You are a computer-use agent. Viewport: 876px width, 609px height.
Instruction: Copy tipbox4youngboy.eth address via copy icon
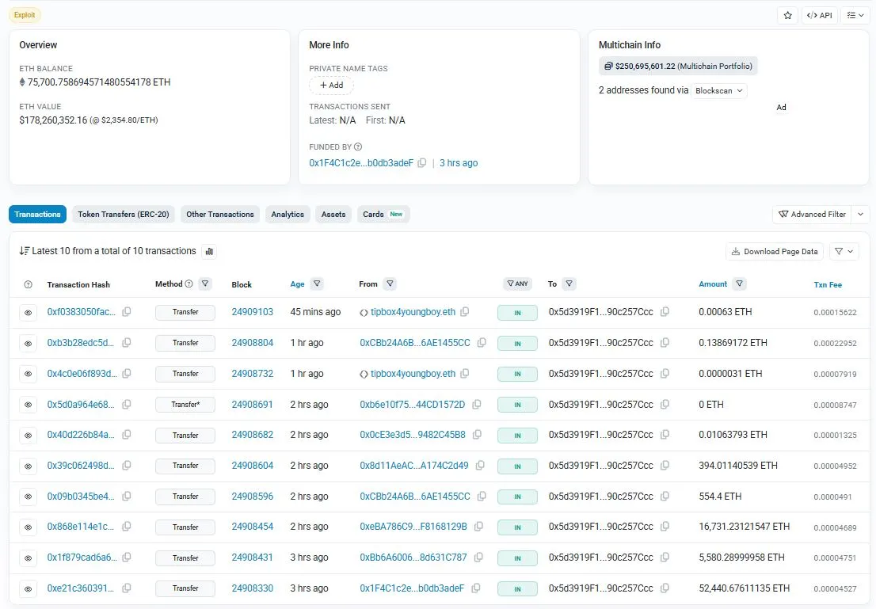[465, 311]
